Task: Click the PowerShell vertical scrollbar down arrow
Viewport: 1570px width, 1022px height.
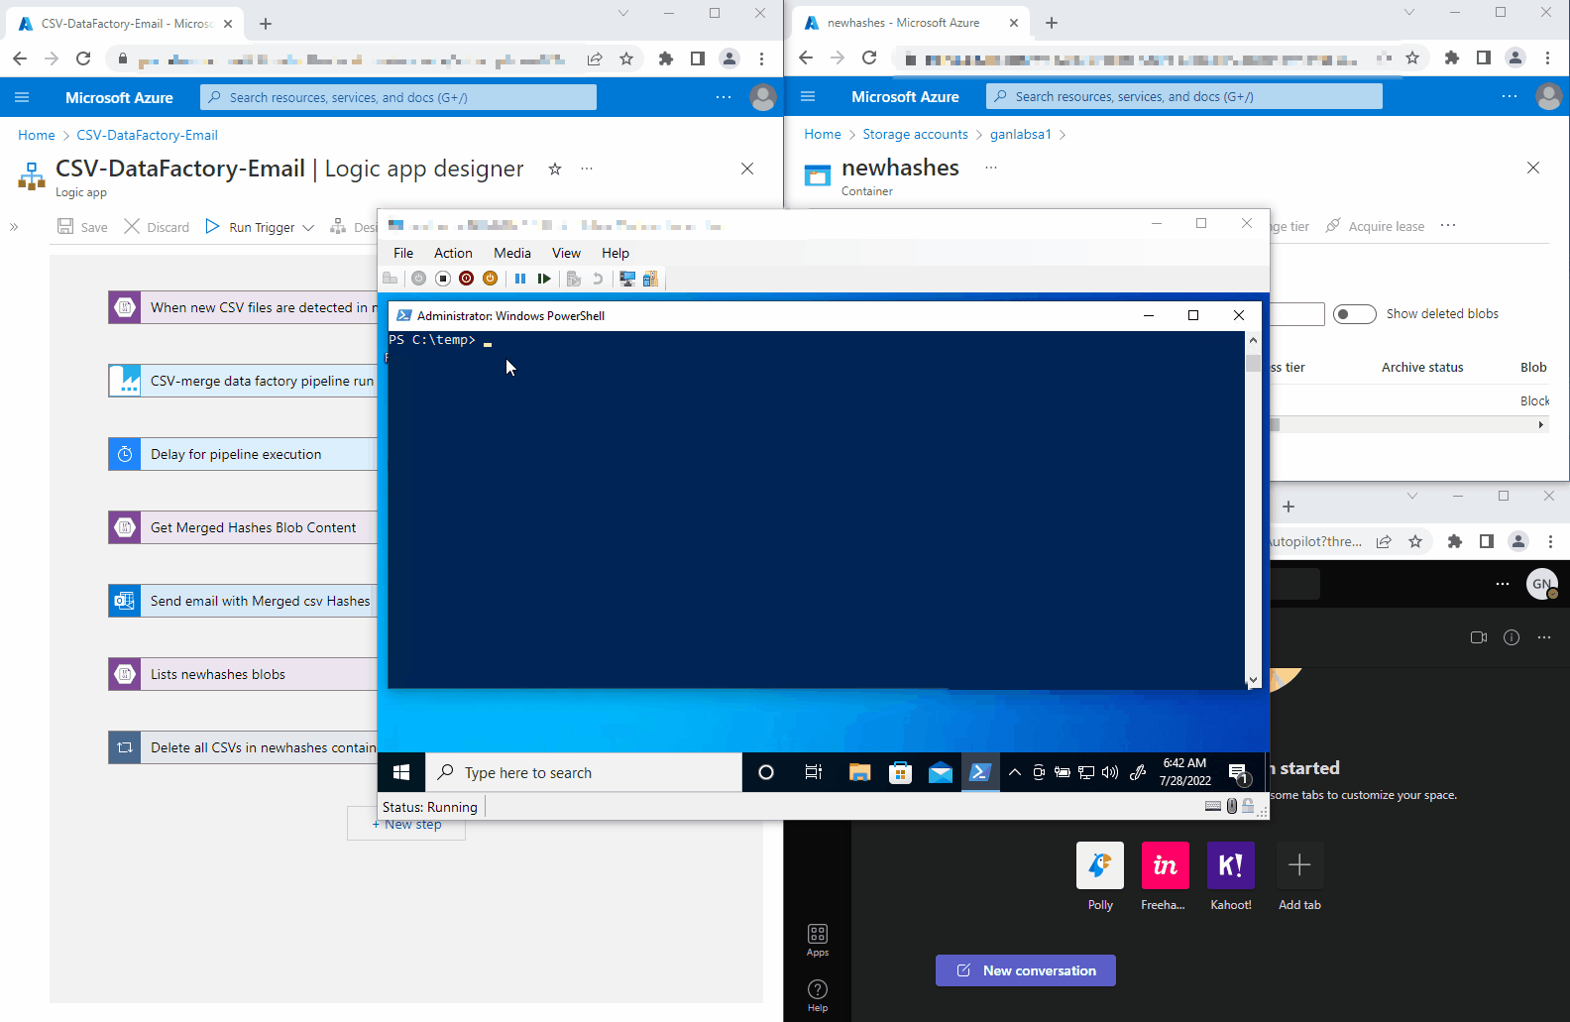Action: tap(1253, 680)
